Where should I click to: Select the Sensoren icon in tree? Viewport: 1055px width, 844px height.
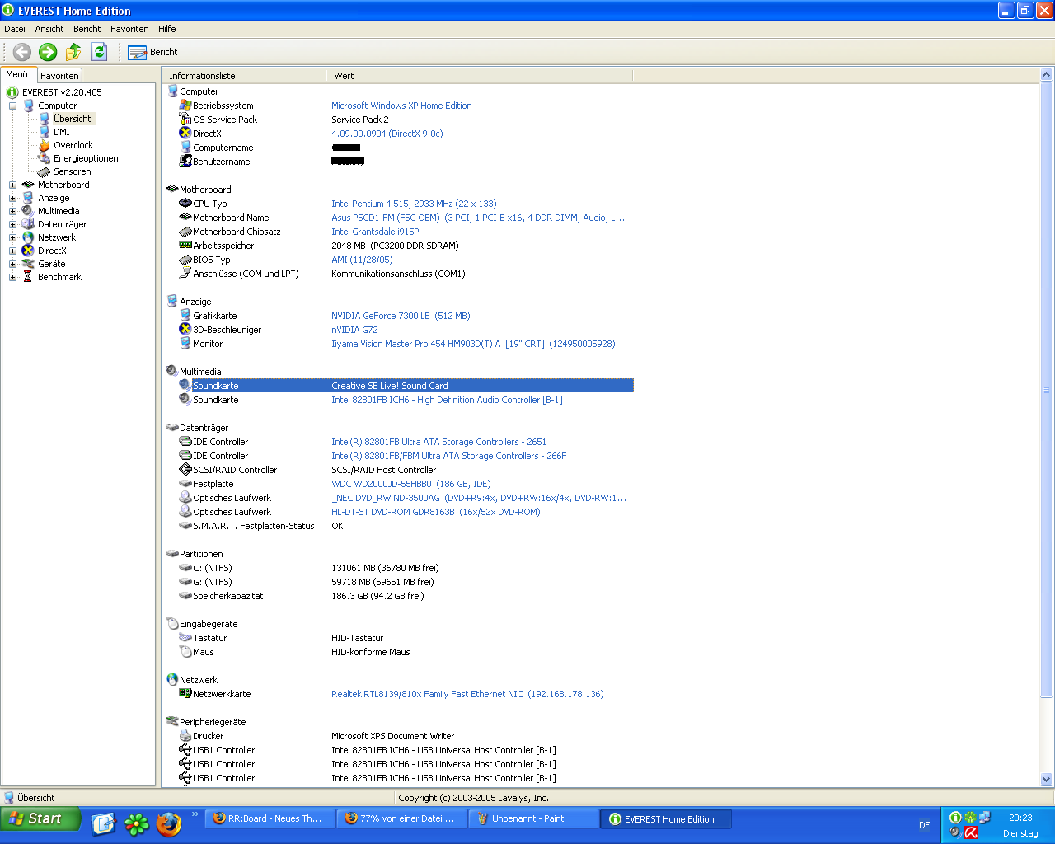(x=45, y=171)
